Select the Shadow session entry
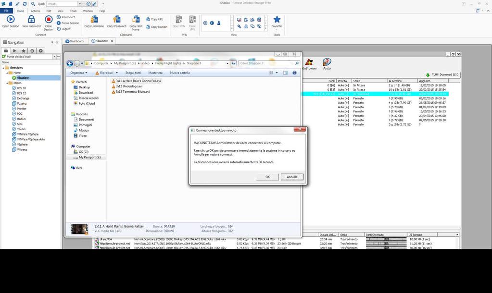This screenshot has width=492, height=293. pos(23,78)
